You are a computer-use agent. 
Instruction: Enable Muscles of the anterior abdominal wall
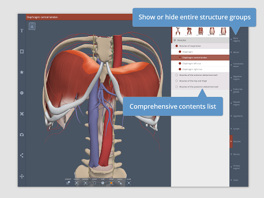point(176,75)
